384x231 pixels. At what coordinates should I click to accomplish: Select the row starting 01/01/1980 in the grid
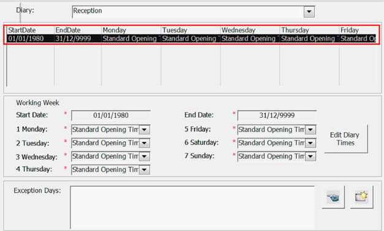pos(192,38)
